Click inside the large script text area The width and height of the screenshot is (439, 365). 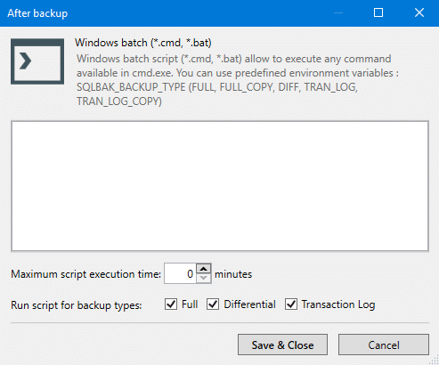tap(220, 186)
